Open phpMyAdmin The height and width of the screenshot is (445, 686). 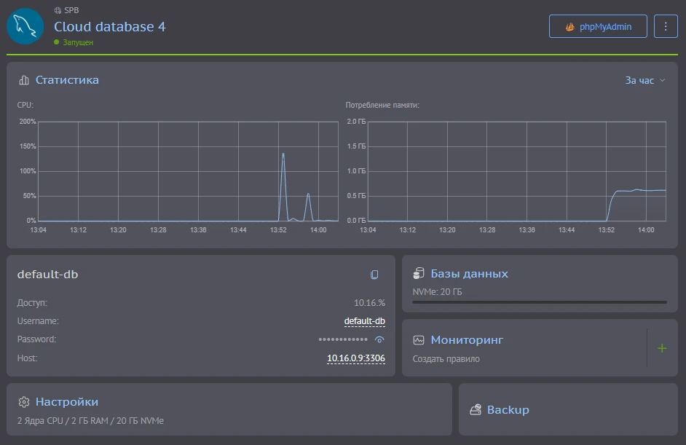point(598,26)
